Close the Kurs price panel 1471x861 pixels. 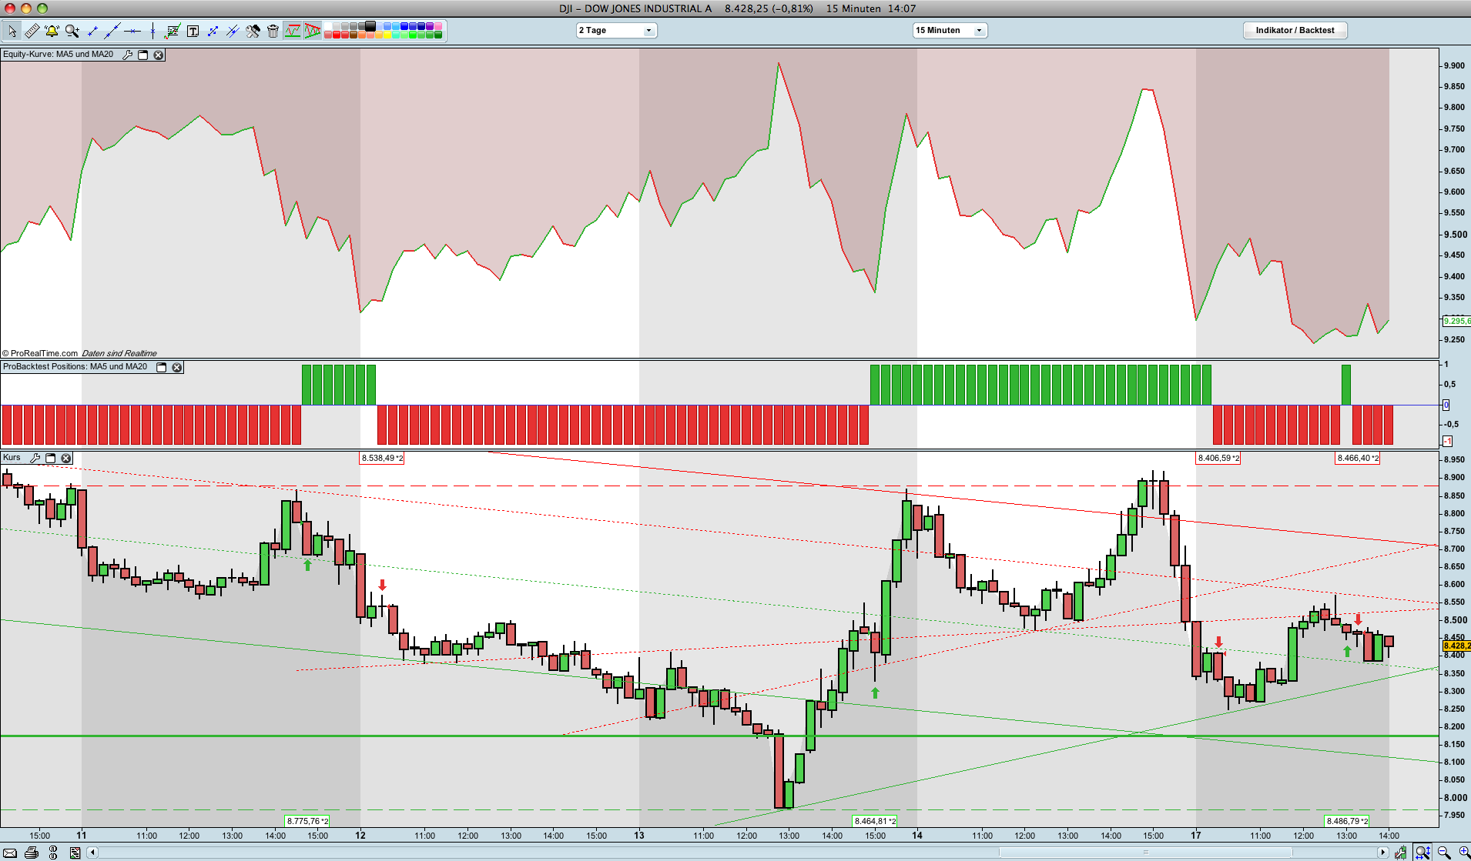pos(66,458)
